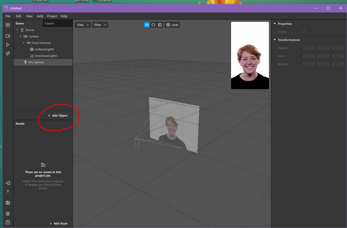The height and width of the screenshot is (228, 347).
Task: Click the Rotation Z field
Action: (x=337, y=64)
